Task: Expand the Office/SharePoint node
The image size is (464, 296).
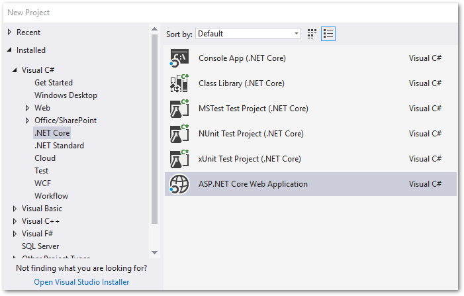Action: coord(28,121)
